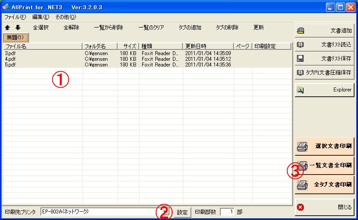Click 一覧のクリア in the toolbar
Image resolution: width=358 pixels, height=220 pixels.
[x=151, y=28]
